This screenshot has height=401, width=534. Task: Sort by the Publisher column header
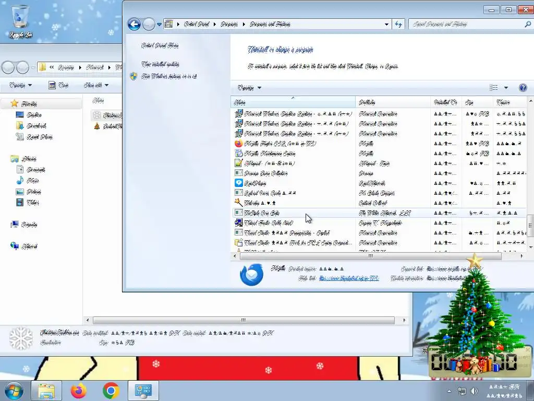pos(393,102)
